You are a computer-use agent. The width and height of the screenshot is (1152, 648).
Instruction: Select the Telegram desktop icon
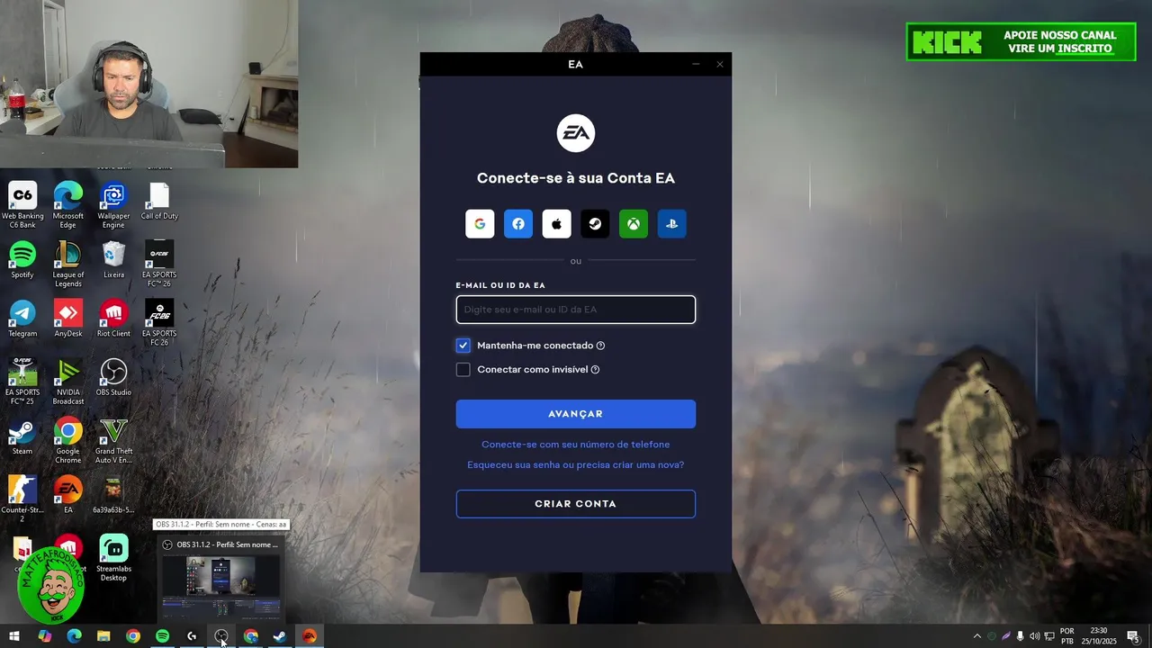click(x=22, y=319)
